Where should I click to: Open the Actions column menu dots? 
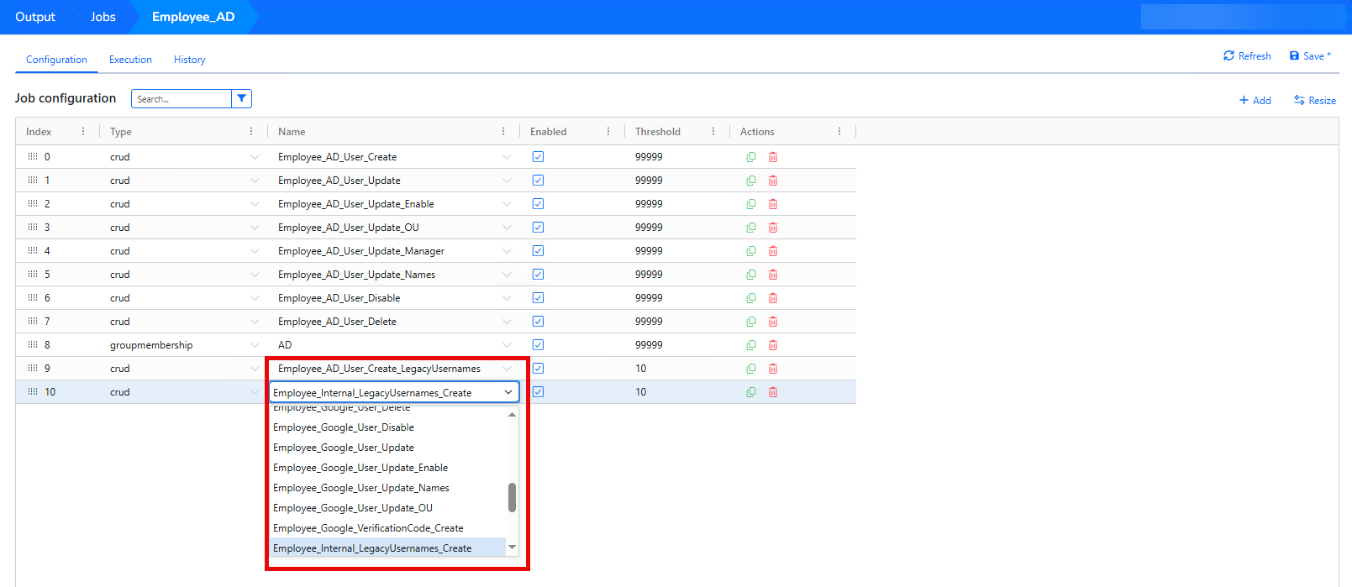pyautogui.click(x=839, y=131)
